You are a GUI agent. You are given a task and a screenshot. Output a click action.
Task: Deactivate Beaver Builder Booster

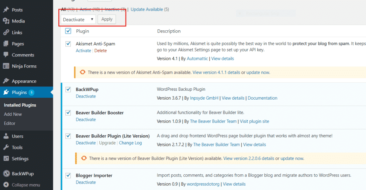tap(86, 120)
